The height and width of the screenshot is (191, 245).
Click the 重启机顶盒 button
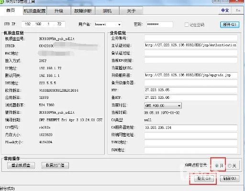[21, 165]
